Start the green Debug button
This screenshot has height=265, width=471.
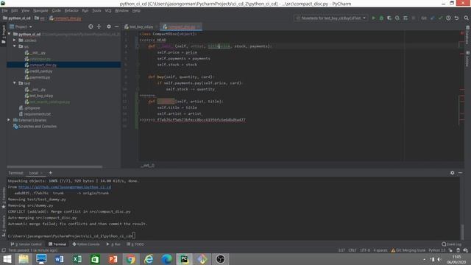pos(381,18)
